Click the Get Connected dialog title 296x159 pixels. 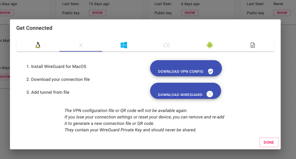pyautogui.click(x=34, y=28)
